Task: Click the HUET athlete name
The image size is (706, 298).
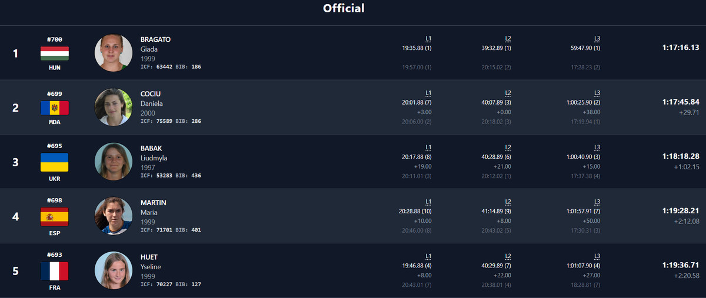Action: (149, 257)
